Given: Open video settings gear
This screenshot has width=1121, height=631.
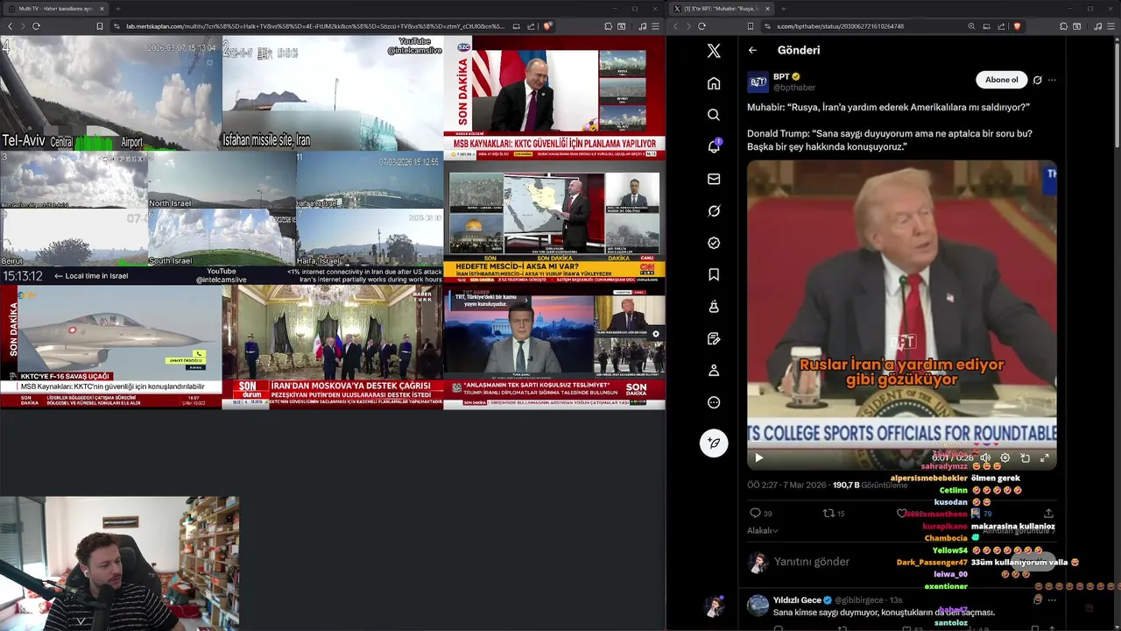Looking at the screenshot, I should 1005,457.
